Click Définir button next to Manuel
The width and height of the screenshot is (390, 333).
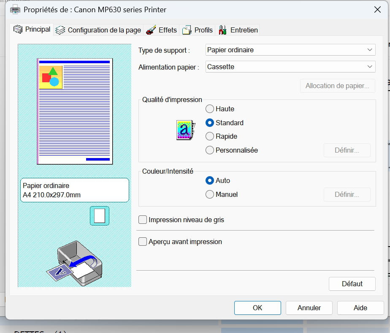pos(347,194)
